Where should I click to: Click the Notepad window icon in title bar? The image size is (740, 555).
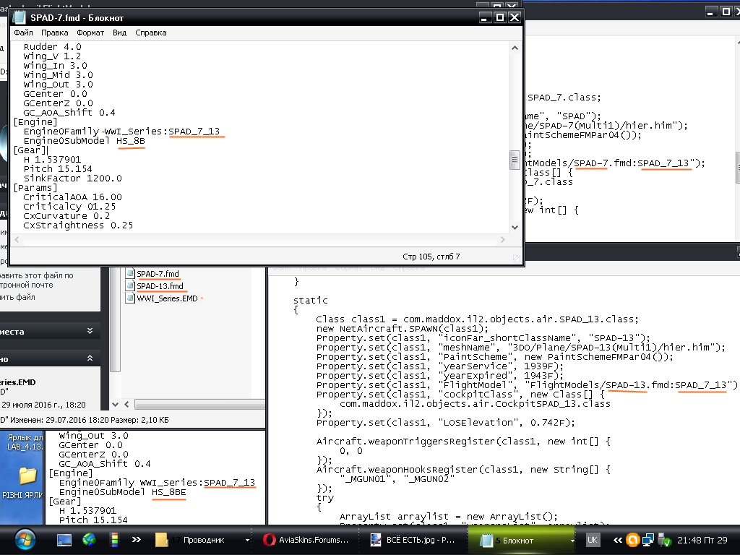[20, 17]
